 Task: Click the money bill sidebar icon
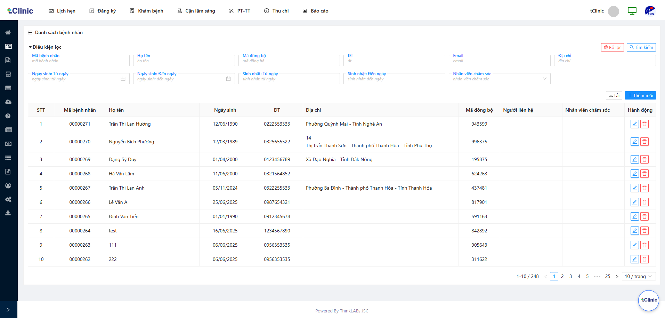(x=8, y=144)
